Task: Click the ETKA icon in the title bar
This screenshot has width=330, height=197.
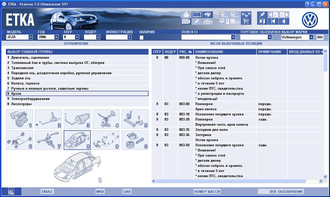Action: coord(4,4)
